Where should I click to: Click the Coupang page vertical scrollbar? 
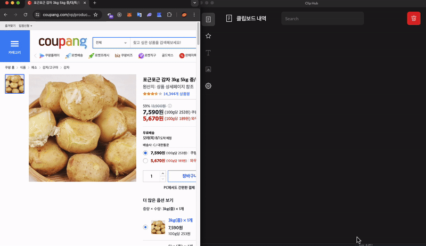coord(198,34)
